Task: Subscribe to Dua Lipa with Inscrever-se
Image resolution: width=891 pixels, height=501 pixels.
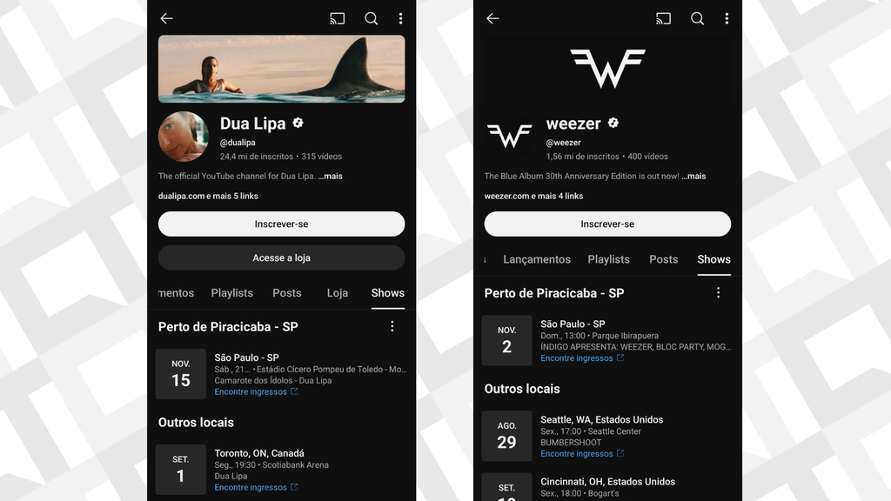Action: (281, 224)
